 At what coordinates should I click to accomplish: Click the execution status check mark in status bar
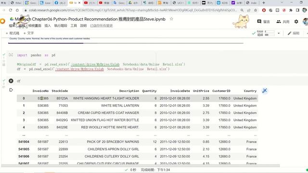(126, 170)
